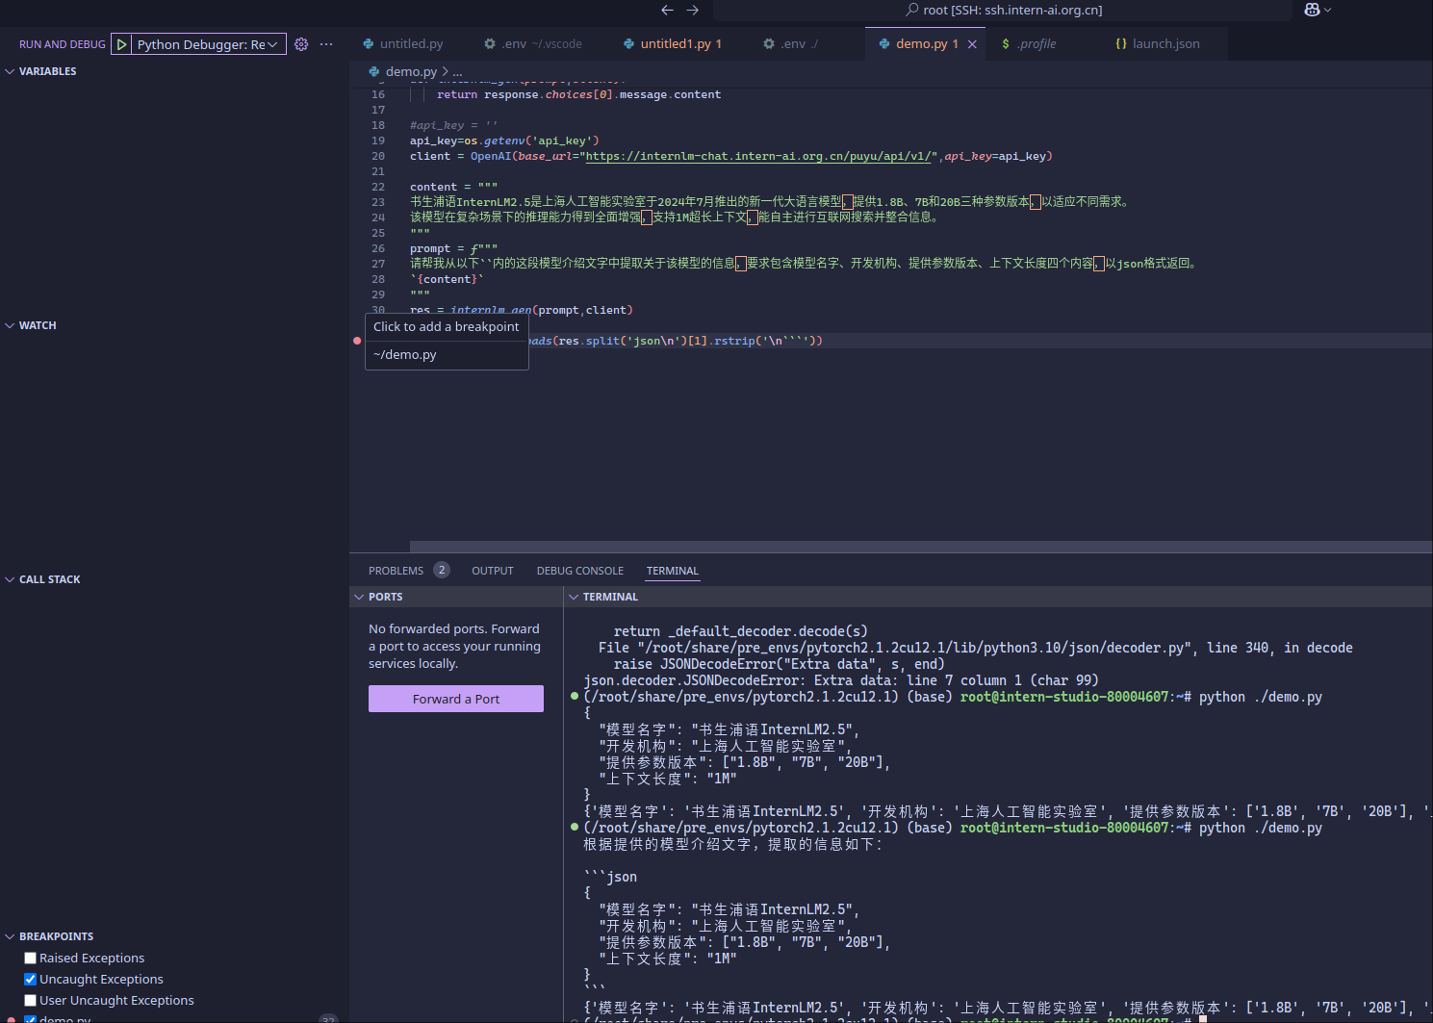Disable Uncaught Exceptions breakpoint
The height and width of the screenshot is (1023, 1433).
pyautogui.click(x=30, y=979)
